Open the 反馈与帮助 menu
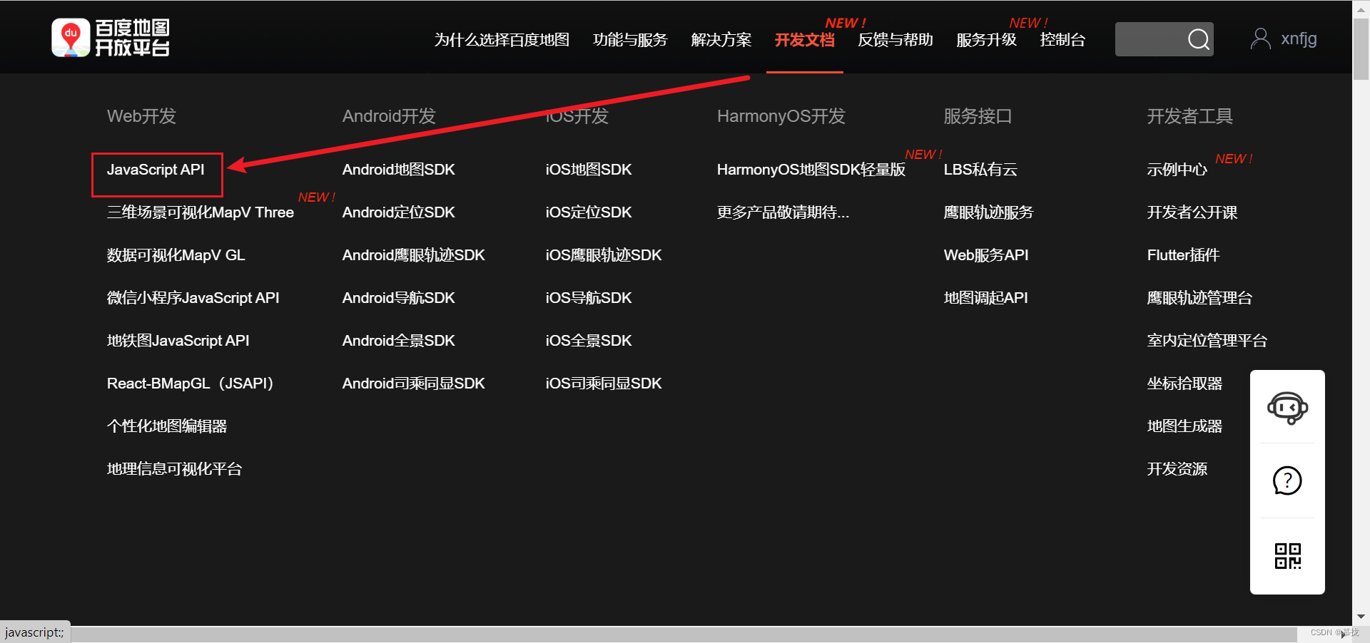Viewport: 1370px width, 643px height. click(895, 40)
